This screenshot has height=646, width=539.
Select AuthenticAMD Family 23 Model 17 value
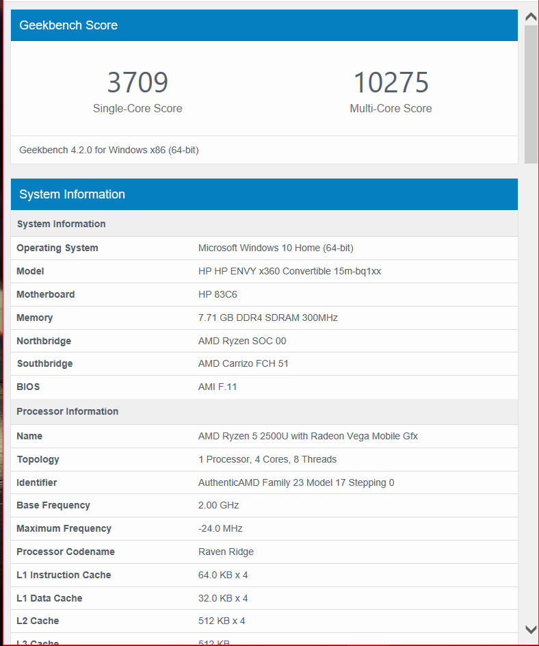pyautogui.click(x=296, y=482)
